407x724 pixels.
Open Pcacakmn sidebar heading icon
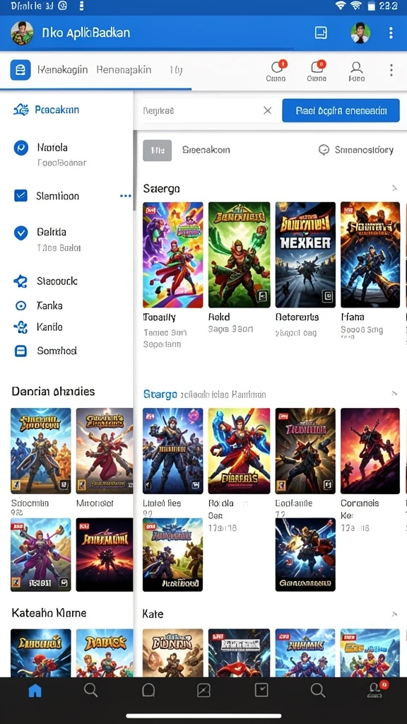coord(20,110)
